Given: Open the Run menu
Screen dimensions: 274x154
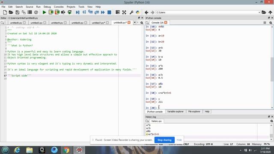Looking at the screenshot, I should 38,7.
